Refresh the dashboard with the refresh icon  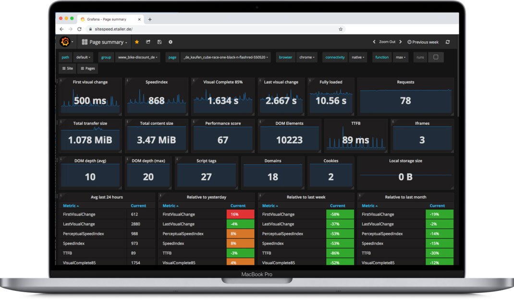[x=447, y=42]
